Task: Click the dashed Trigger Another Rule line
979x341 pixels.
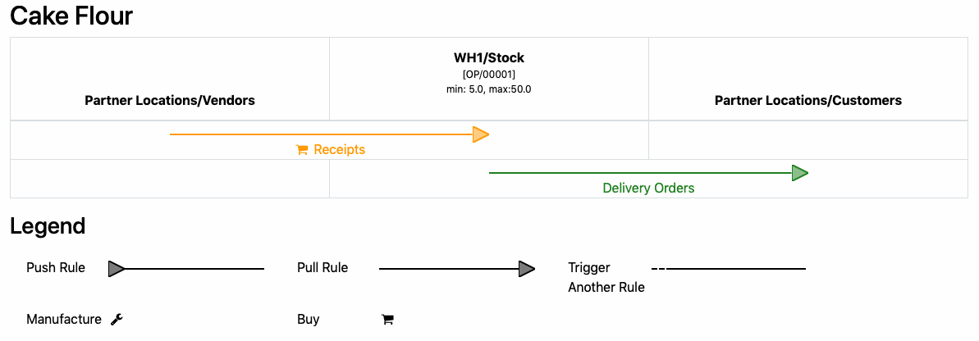Action: (x=729, y=269)
